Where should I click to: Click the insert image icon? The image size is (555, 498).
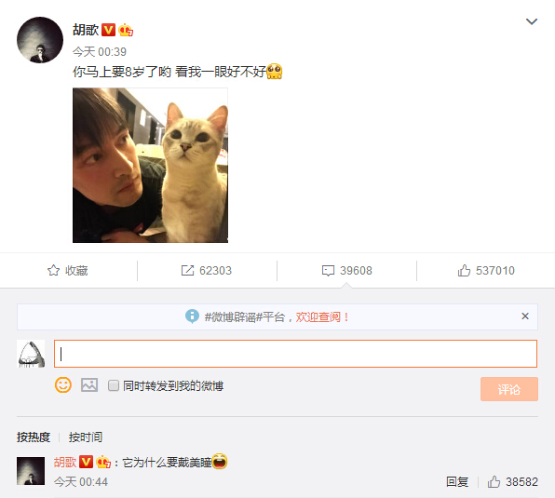89,385
